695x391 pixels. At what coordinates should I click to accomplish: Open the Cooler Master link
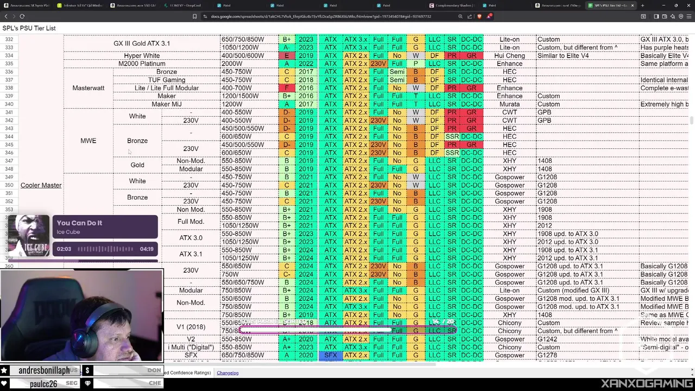(41, 185)
